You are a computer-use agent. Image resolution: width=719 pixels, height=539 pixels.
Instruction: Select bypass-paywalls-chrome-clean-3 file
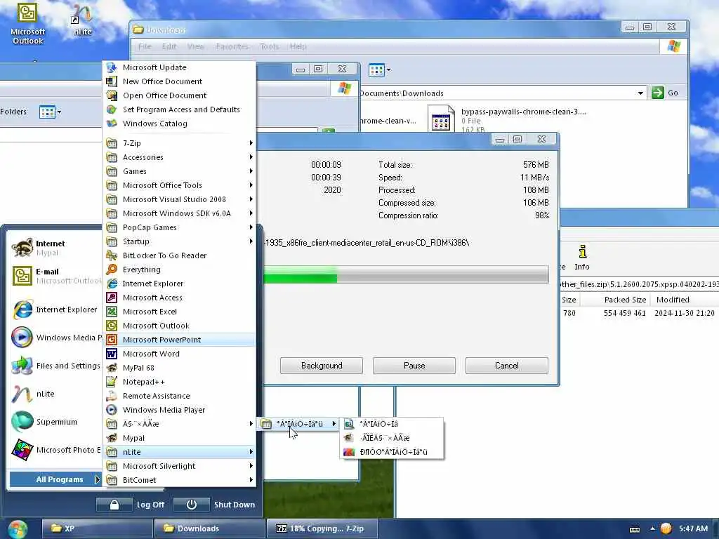[507, 119]
